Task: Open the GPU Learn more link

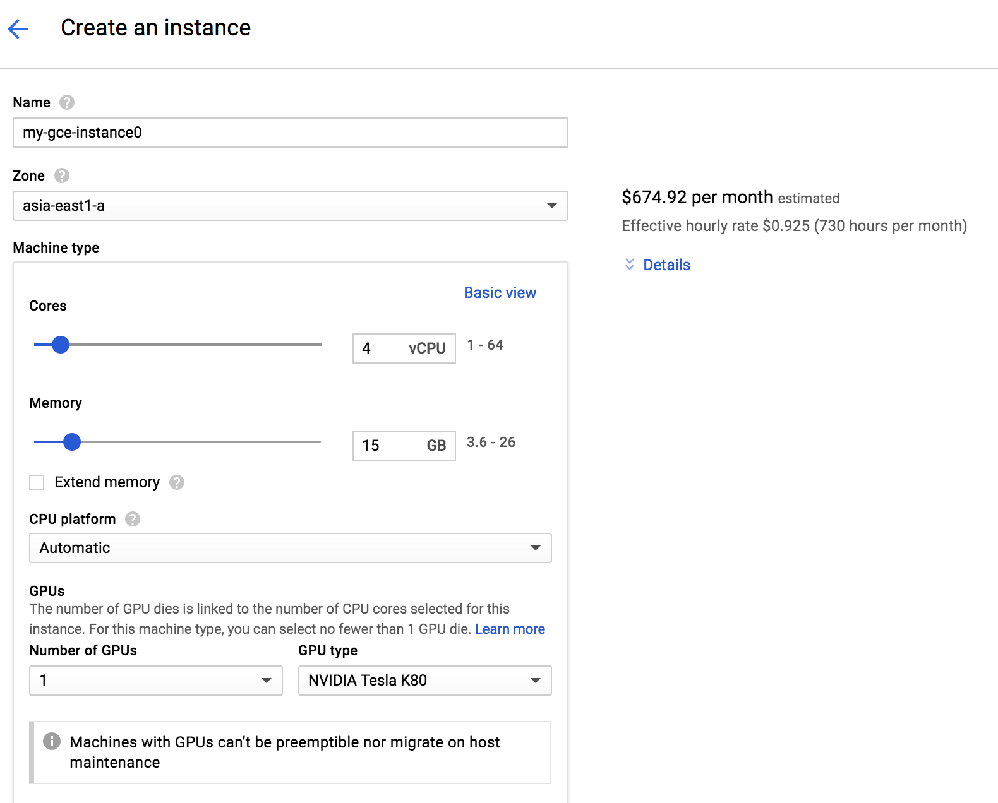Action: tap(510, 629)
